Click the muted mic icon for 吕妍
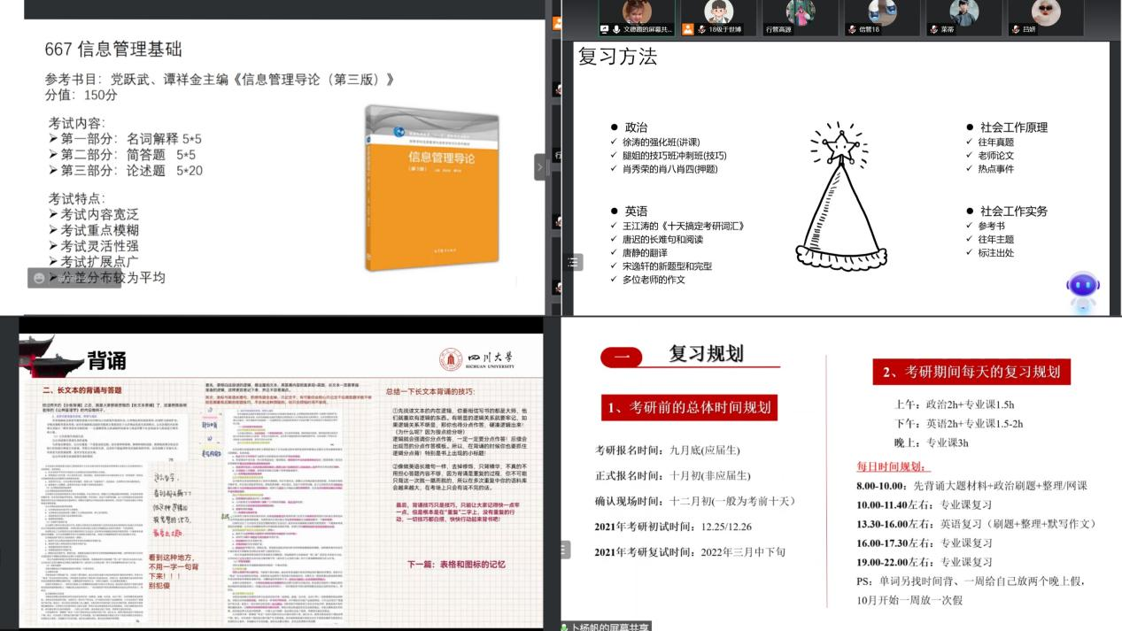 point(1016,29)
